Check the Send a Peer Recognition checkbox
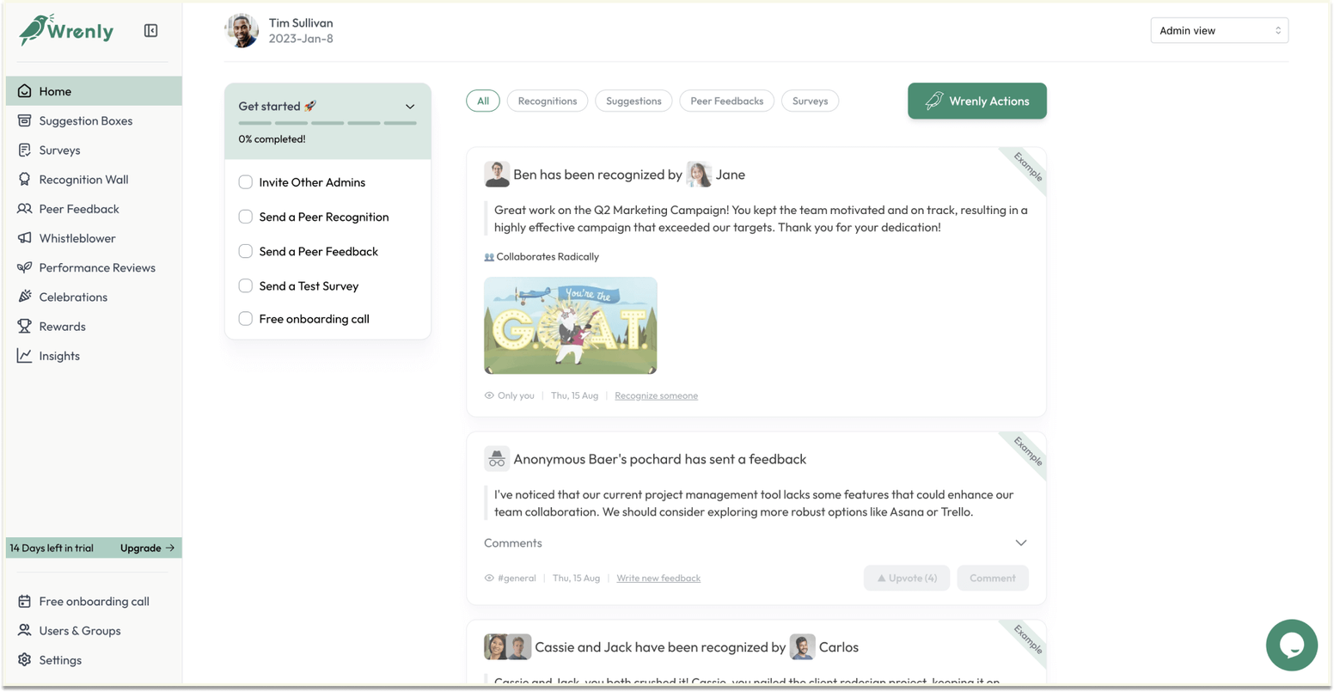The width and height of the screenshot is (1334, 692). pos(246,217)
